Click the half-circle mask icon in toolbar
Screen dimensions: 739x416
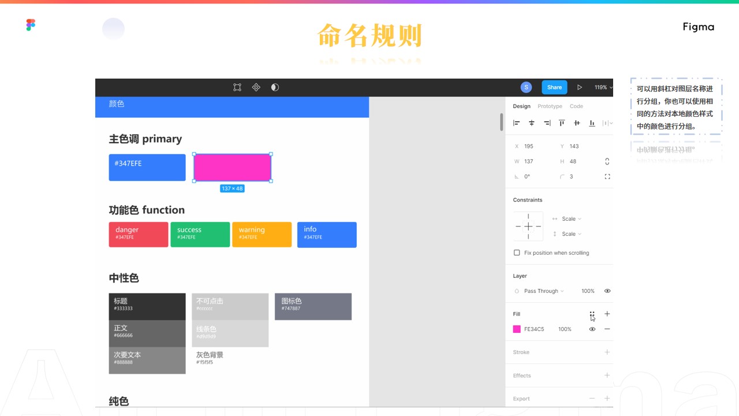pos(275,87)
